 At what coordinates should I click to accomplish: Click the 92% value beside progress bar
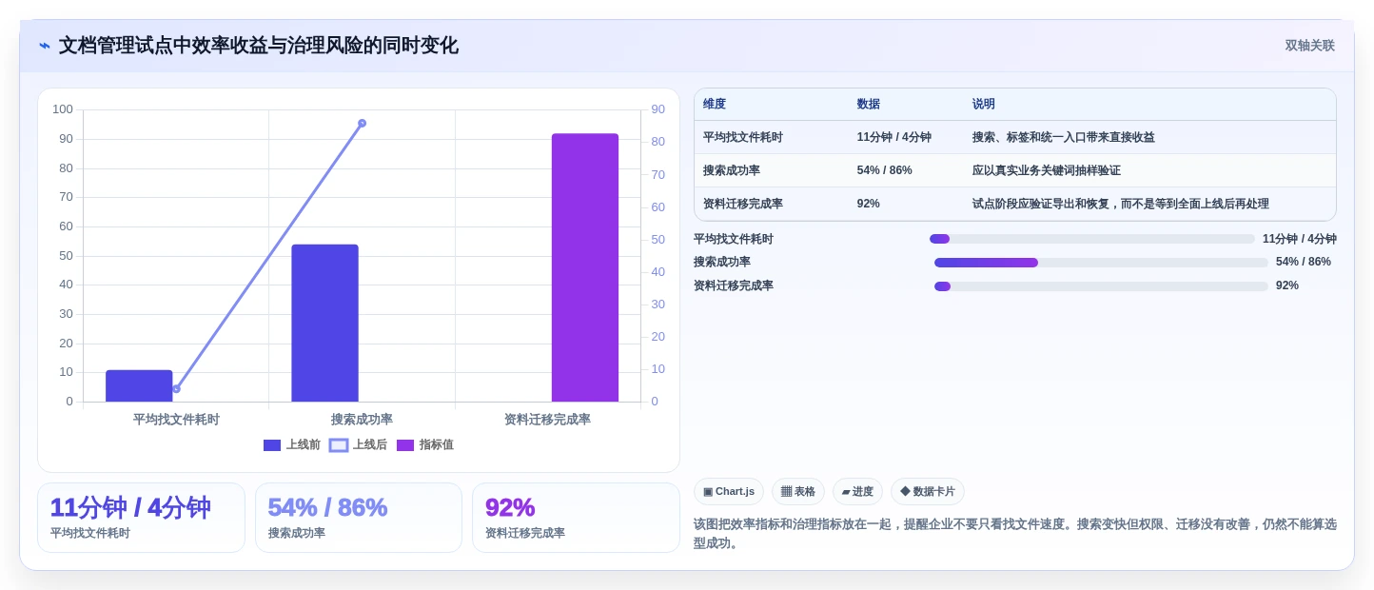pos(1287,286)
